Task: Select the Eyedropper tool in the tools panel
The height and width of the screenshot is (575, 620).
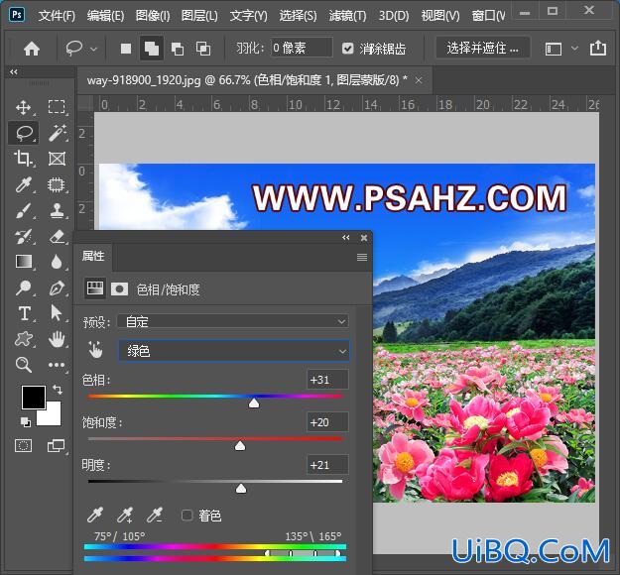Action: tap(24, 184)
